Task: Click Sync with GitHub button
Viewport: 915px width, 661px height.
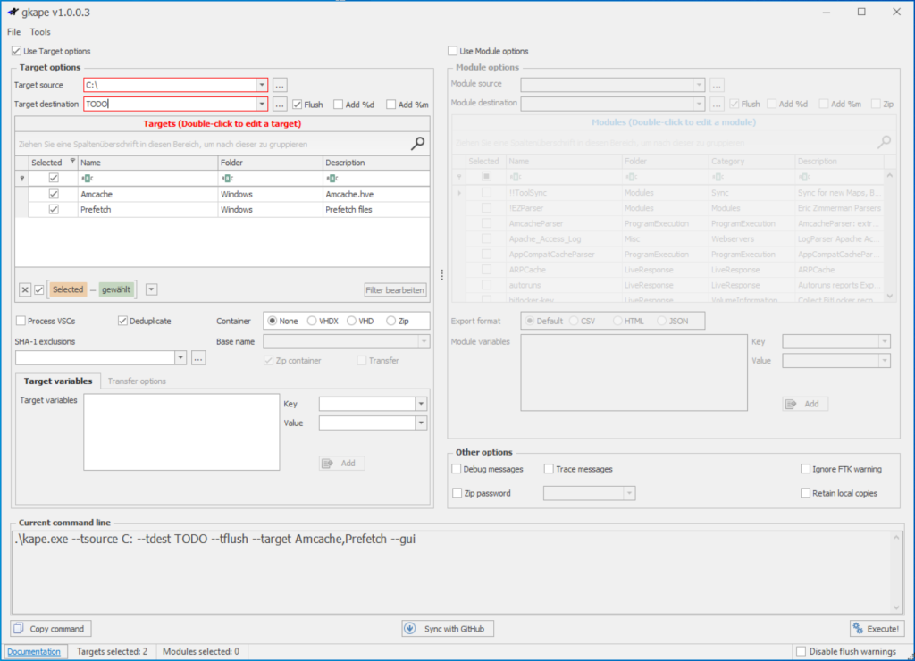Action: click(x=448, y=628)
